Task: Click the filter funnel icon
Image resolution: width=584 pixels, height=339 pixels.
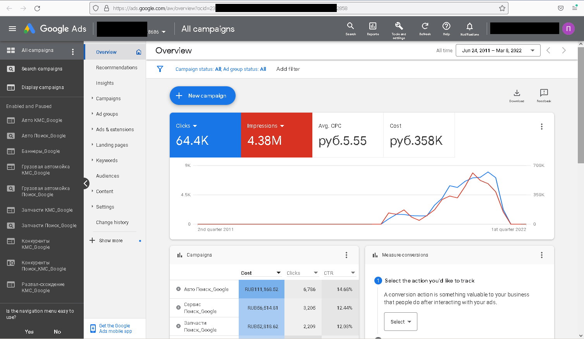Action: [160, 69]
